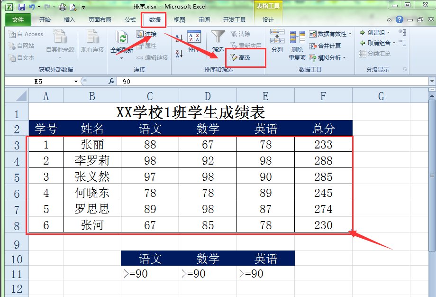
Task: Switch to the 开始 ribbon tab
Action: 45,20
